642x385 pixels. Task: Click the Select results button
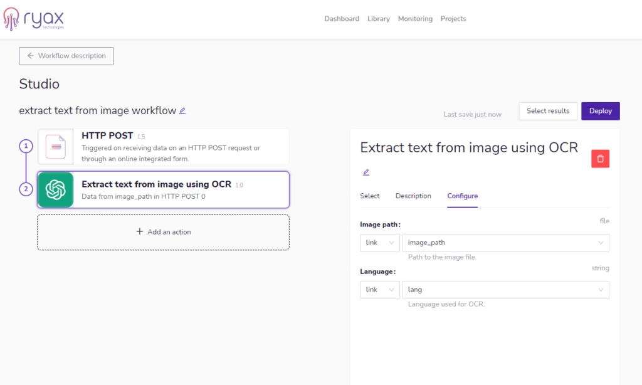(x=547, y=111)
